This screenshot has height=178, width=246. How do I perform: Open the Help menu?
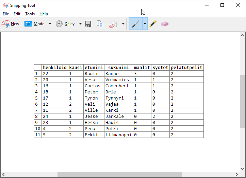click(x=44, y=14)
